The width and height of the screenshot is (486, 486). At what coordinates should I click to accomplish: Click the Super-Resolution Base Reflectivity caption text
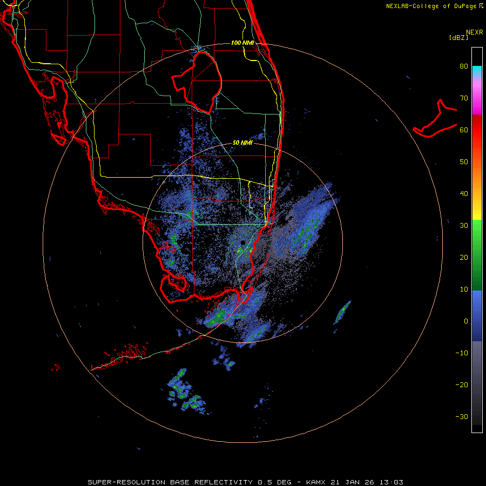(x=245, y=482)
